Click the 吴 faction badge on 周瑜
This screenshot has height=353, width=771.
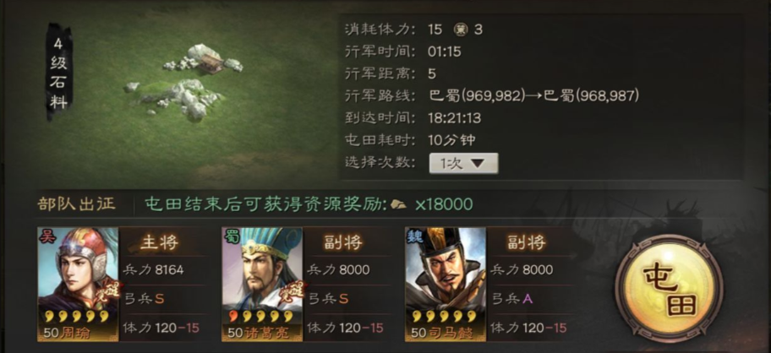[47, 236]
